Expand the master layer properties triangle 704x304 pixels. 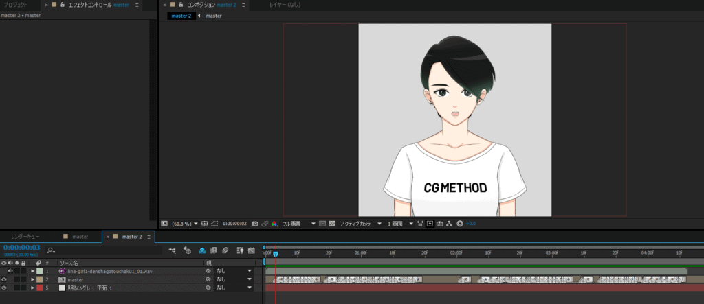pyautogui.click(x=32, y=279)
